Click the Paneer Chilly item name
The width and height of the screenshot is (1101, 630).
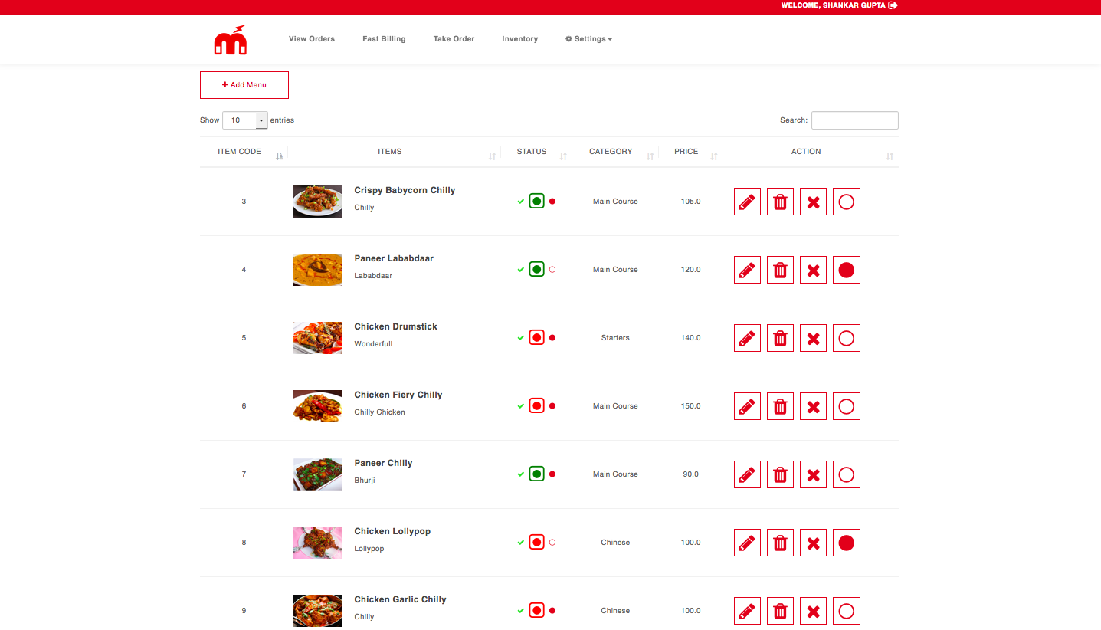tap(383, 463)
